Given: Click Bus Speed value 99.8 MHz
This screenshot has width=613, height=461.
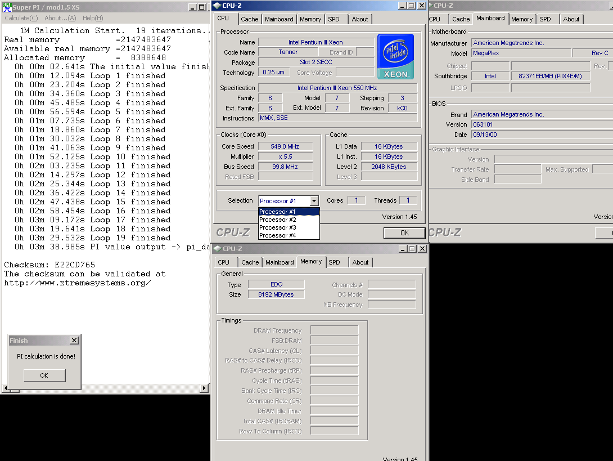Looking at the screenshot, I should click(285, 167).
